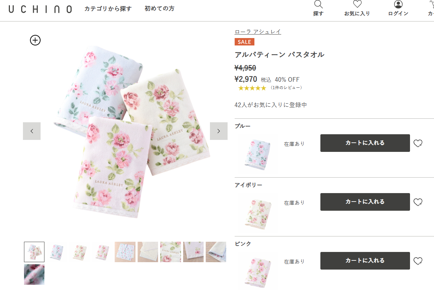Click the UCHINO logo
The height and width of the screenshot is (290, 434).
[x=40, y=9]
